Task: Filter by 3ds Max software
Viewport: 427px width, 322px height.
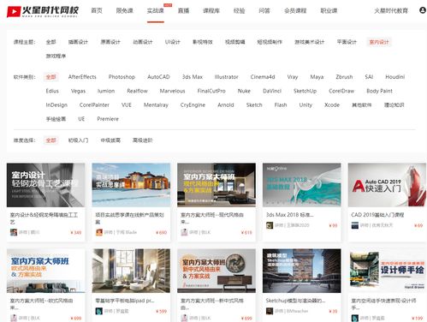Action: tap(193, 77)
